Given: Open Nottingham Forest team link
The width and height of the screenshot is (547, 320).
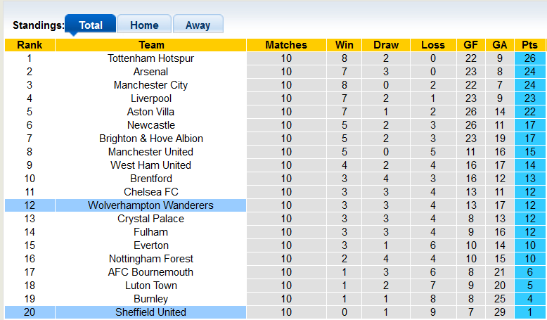Looking at the screenshot, I should (x=150, y=259).
